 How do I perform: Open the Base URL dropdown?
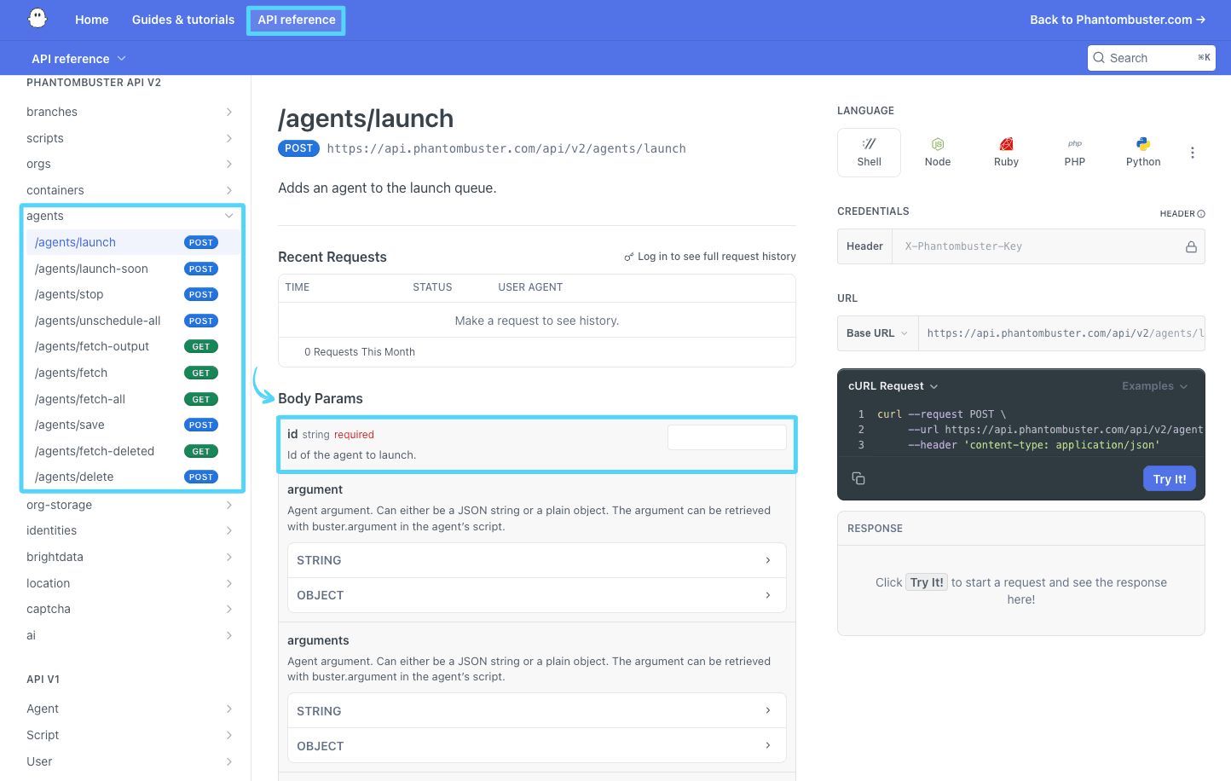pos(877,333)
